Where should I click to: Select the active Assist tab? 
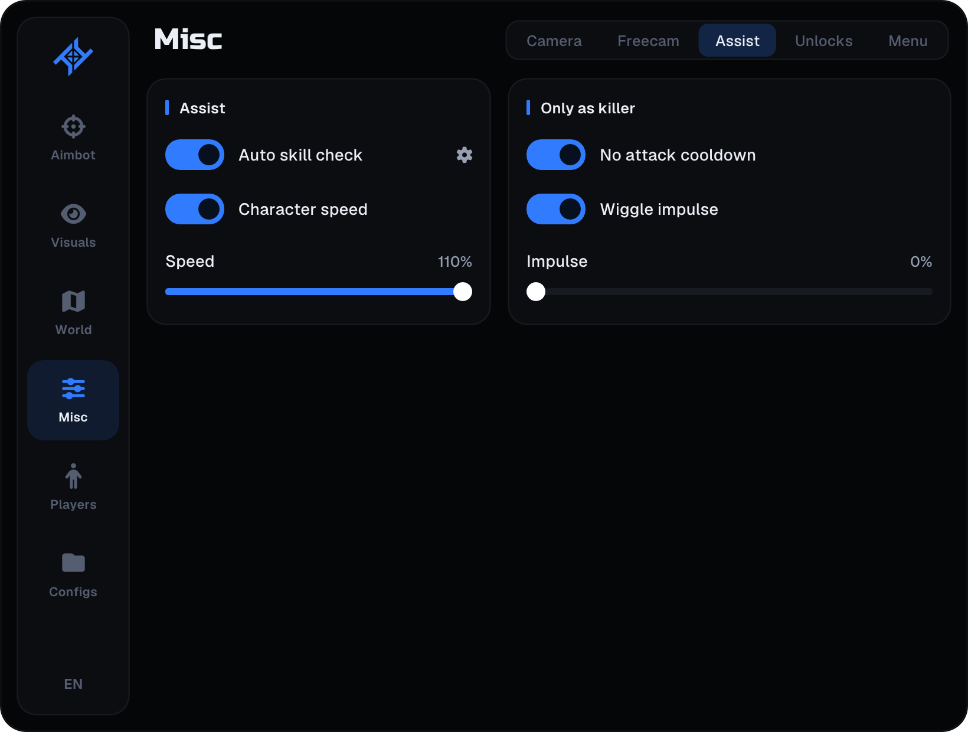737,41
